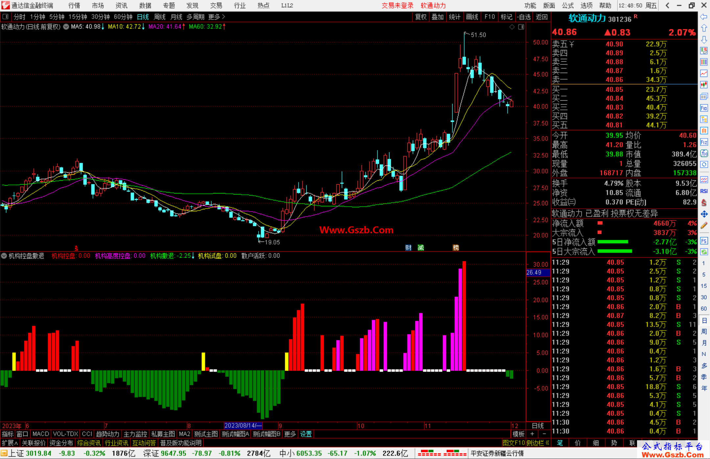
Task: Click the square panel icon beside the diamond
Action: [521, 27]
